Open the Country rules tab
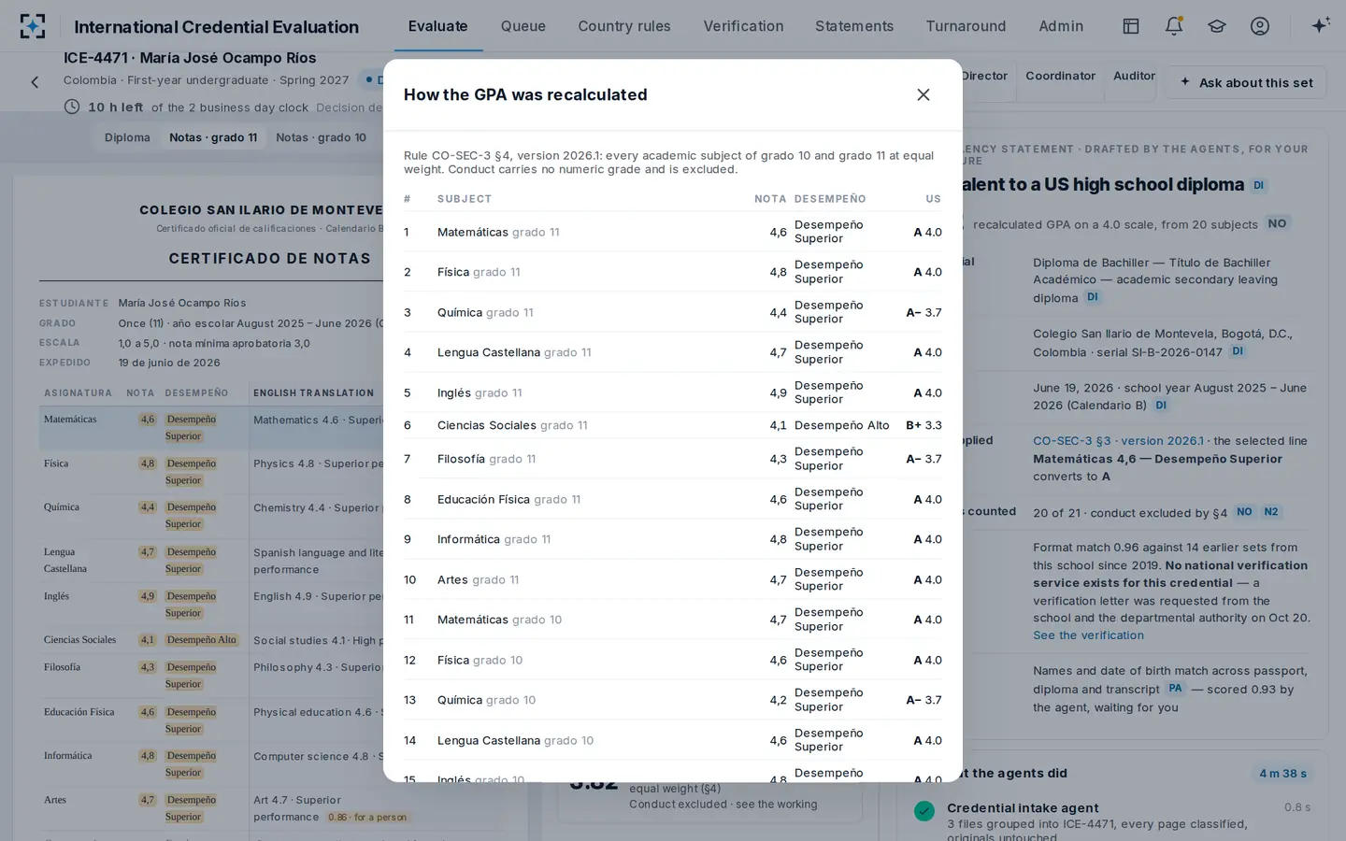This screenshot has height=841, width=1346. click(624, 26)
